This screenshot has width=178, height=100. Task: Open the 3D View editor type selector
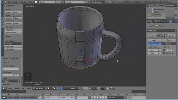(4, 88)
